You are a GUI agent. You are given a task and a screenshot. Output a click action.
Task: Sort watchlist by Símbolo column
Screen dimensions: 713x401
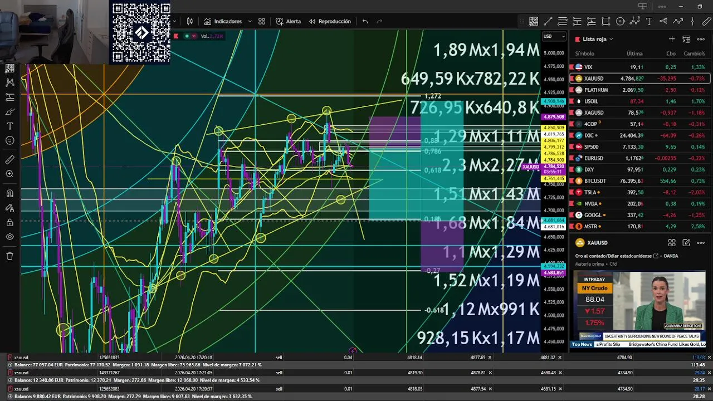(584, 53)
